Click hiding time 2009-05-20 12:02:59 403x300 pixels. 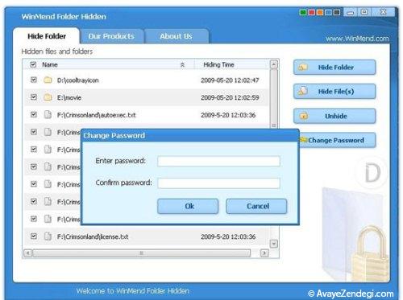click(x=230, y=97)
